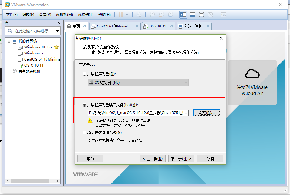The height and width of the screenshot is (195, 290).
Task: Open the snapshot manager toolbar icon
Action: (170, 15)
